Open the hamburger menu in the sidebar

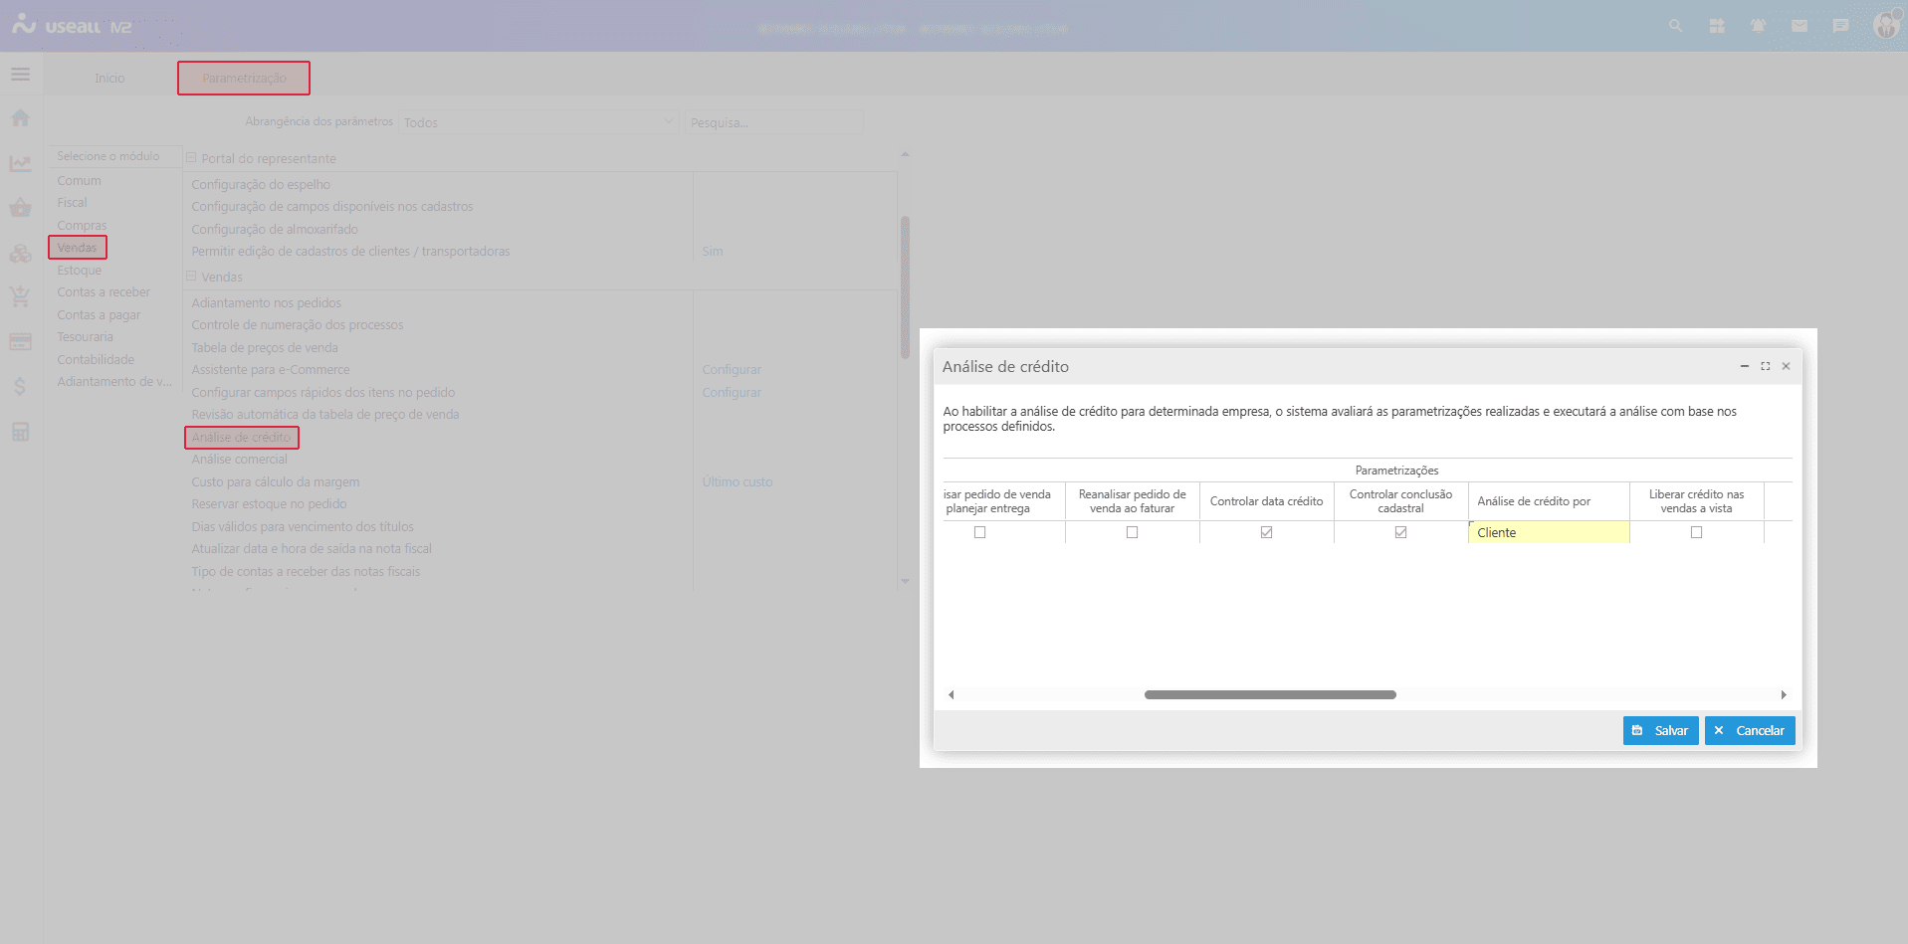coord(20,75)
